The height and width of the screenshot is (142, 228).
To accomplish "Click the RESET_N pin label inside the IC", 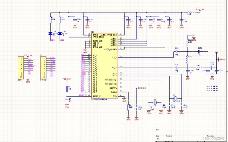I will (x=97, y=96).
